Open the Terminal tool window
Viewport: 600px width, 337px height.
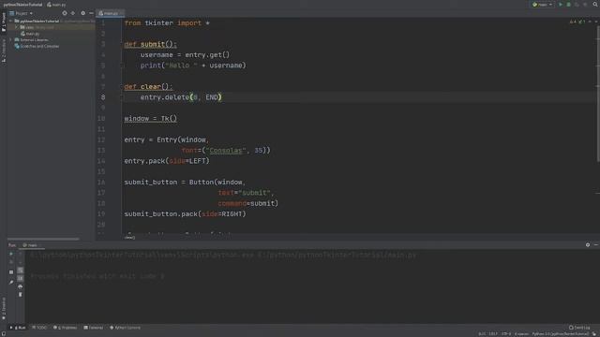[94, 328]
